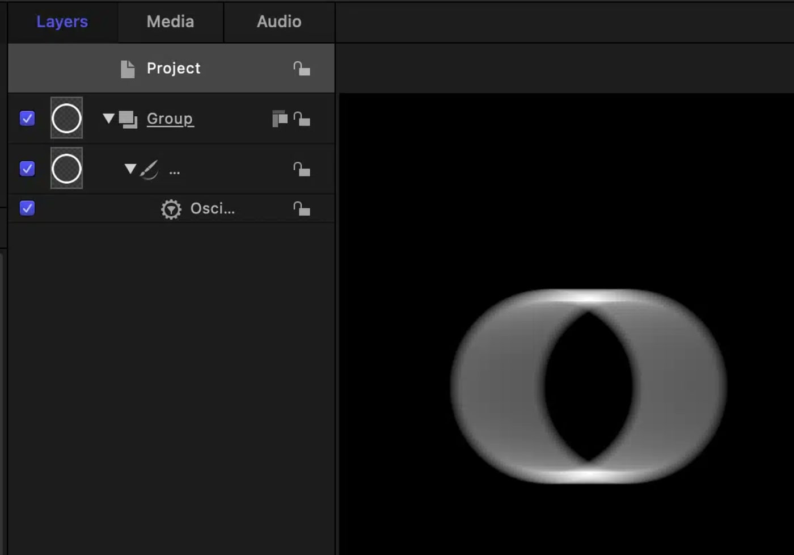Uncheck the paint stroke layer checkbox
794x555 pixels.
[x=27, y=169]
